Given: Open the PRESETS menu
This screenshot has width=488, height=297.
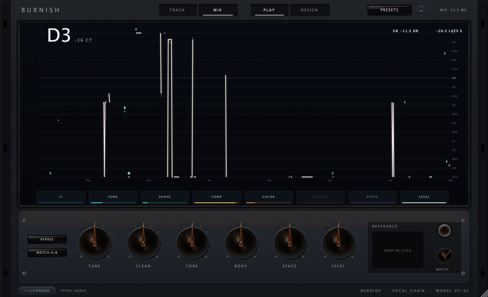Looking at the screenshot, I should pos(389,10).
